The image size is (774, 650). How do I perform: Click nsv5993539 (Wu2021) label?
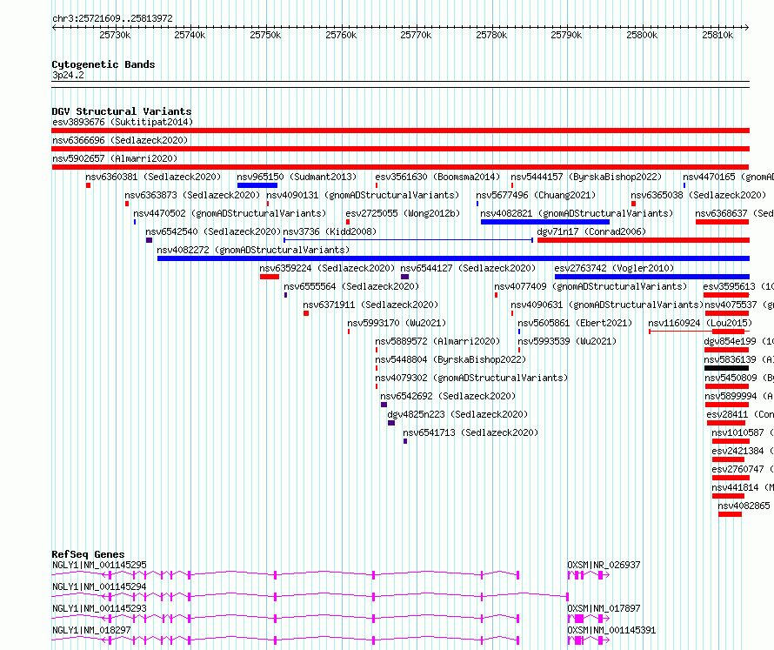click(567, 341)
